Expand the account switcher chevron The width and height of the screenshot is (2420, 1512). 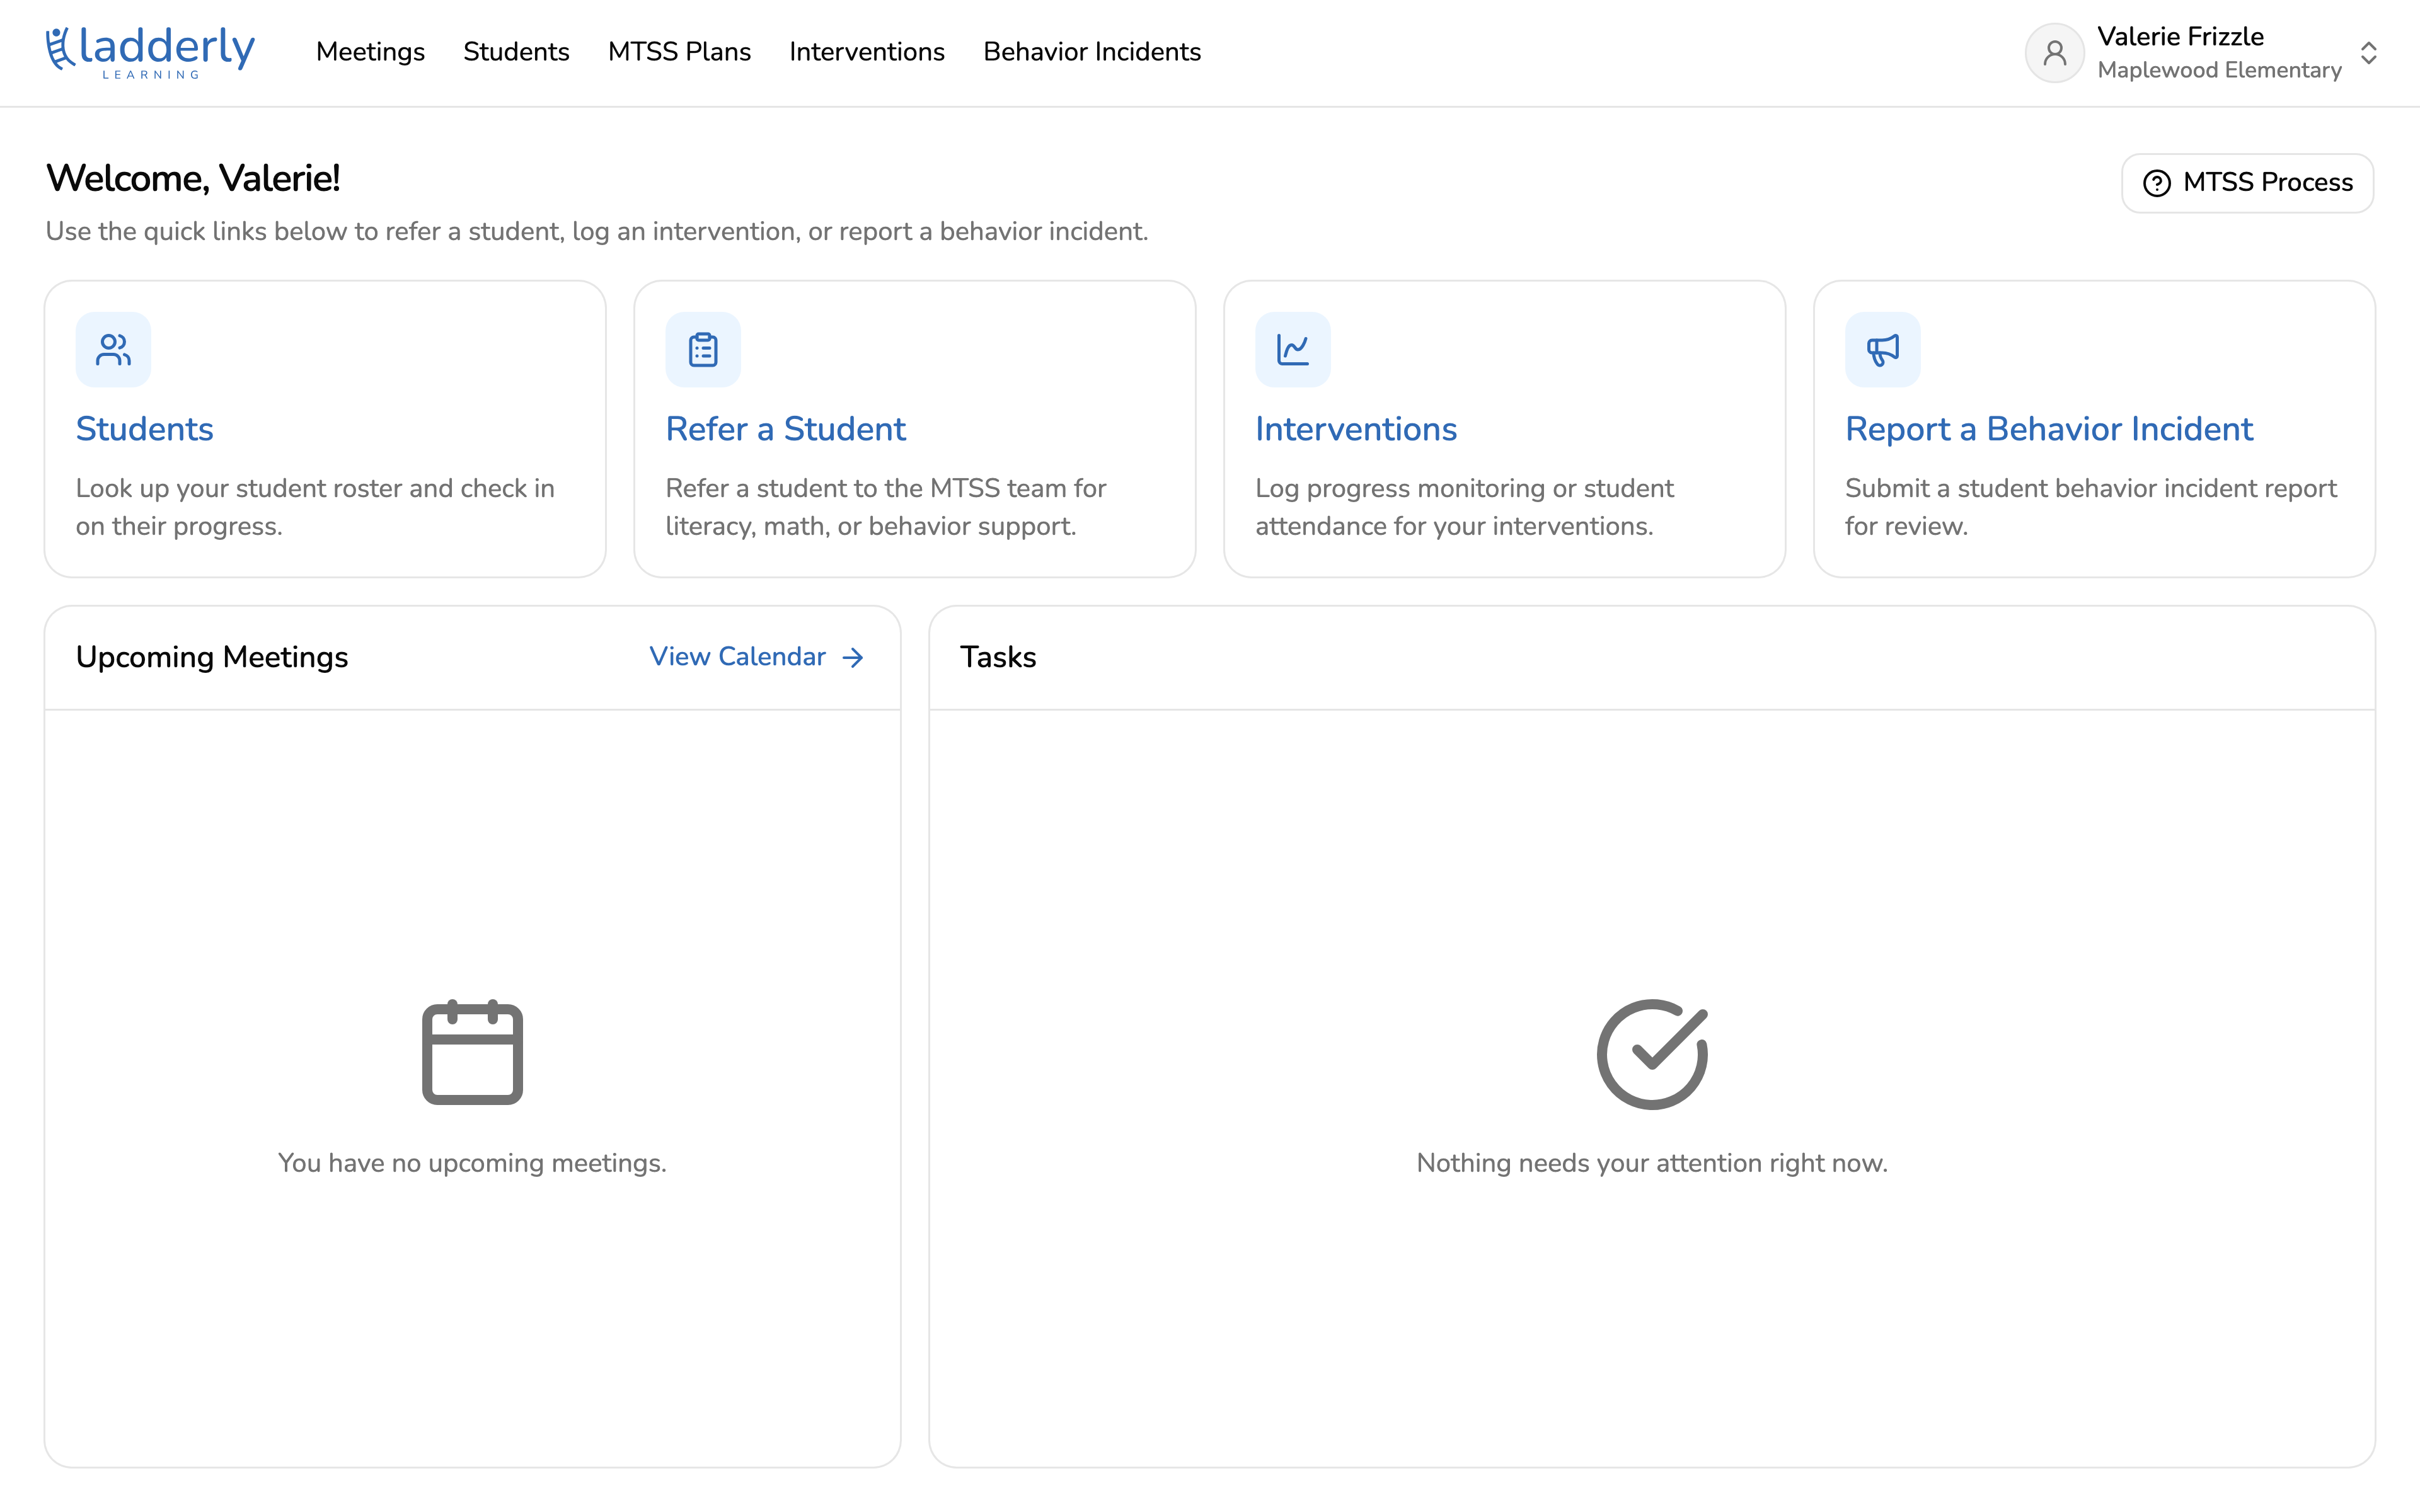[x=2368, y=53]
